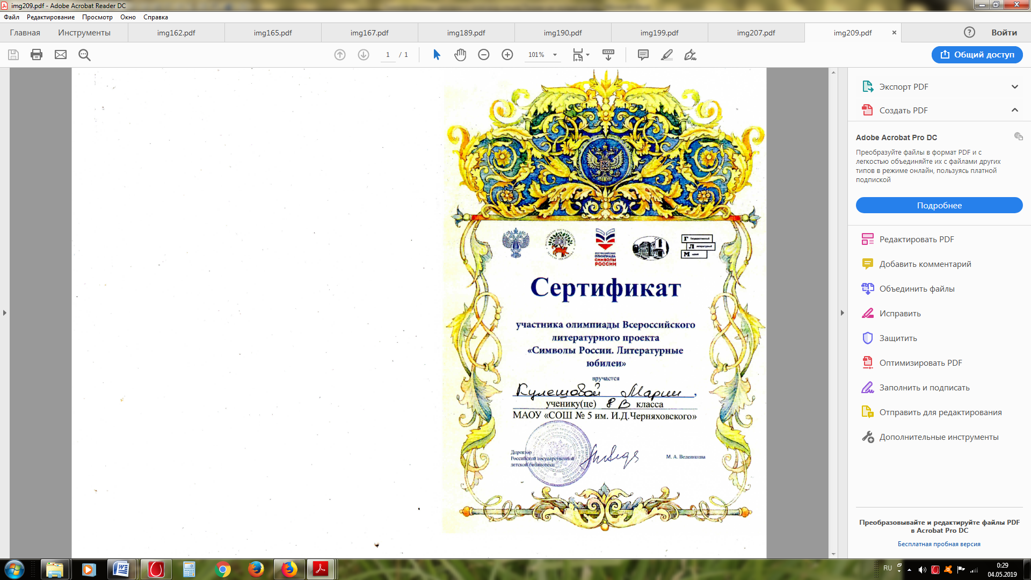
Task: Open the img199.pdf tab
Action: tap(659, 33)
